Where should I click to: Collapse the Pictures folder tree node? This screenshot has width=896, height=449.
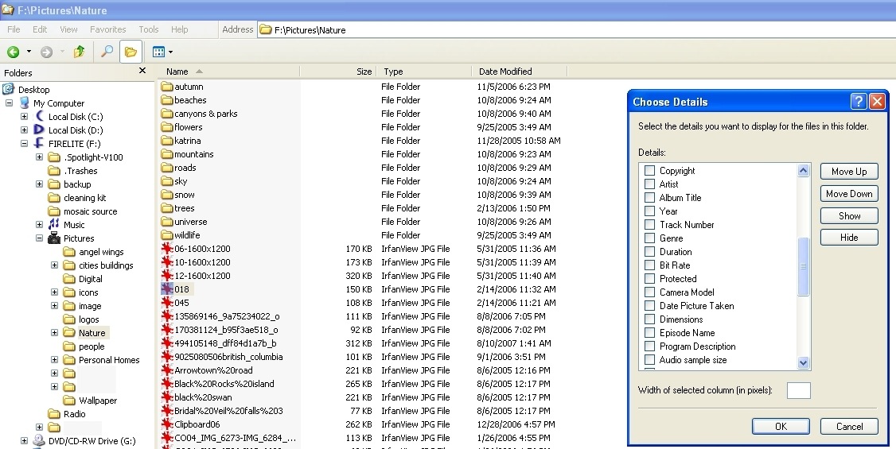click(x=40, y=238)
